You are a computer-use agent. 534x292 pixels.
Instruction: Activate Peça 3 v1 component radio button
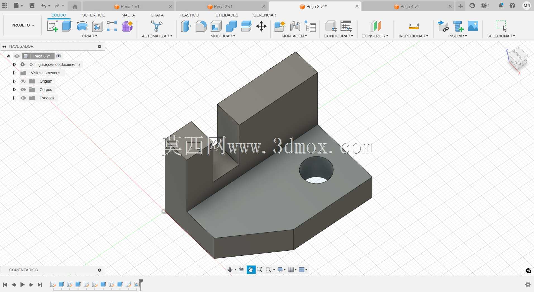(x=58, y=56)
